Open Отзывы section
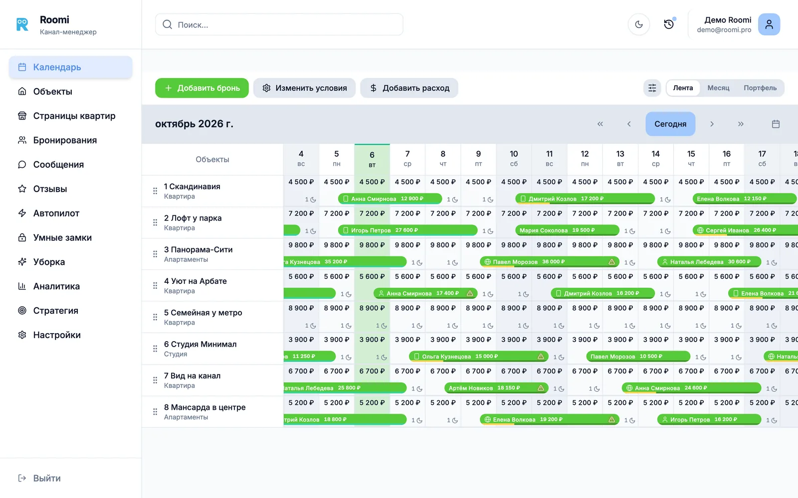Image resolution: width=798 pixels, height=498 pixels. click(71, 189)
